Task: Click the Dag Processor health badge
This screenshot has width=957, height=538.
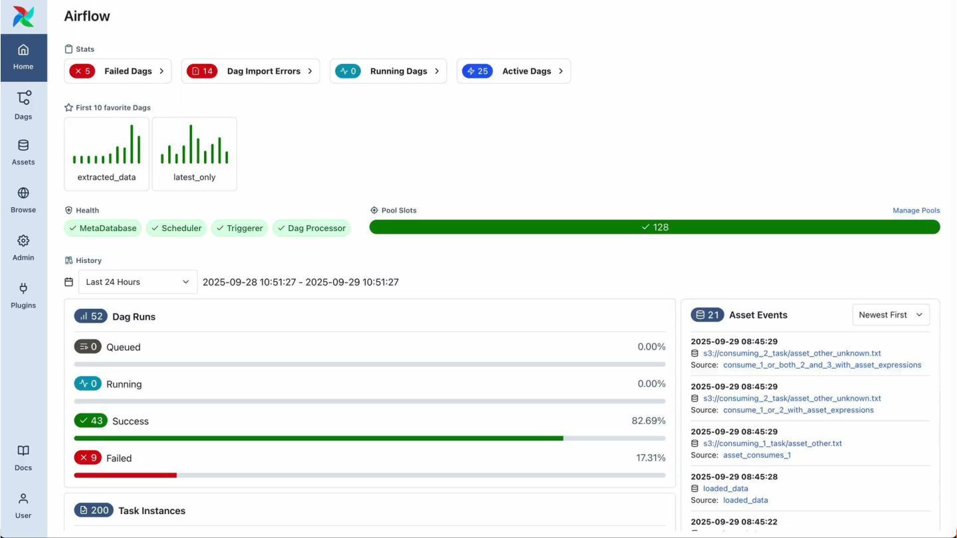Action: click(311, 228)
